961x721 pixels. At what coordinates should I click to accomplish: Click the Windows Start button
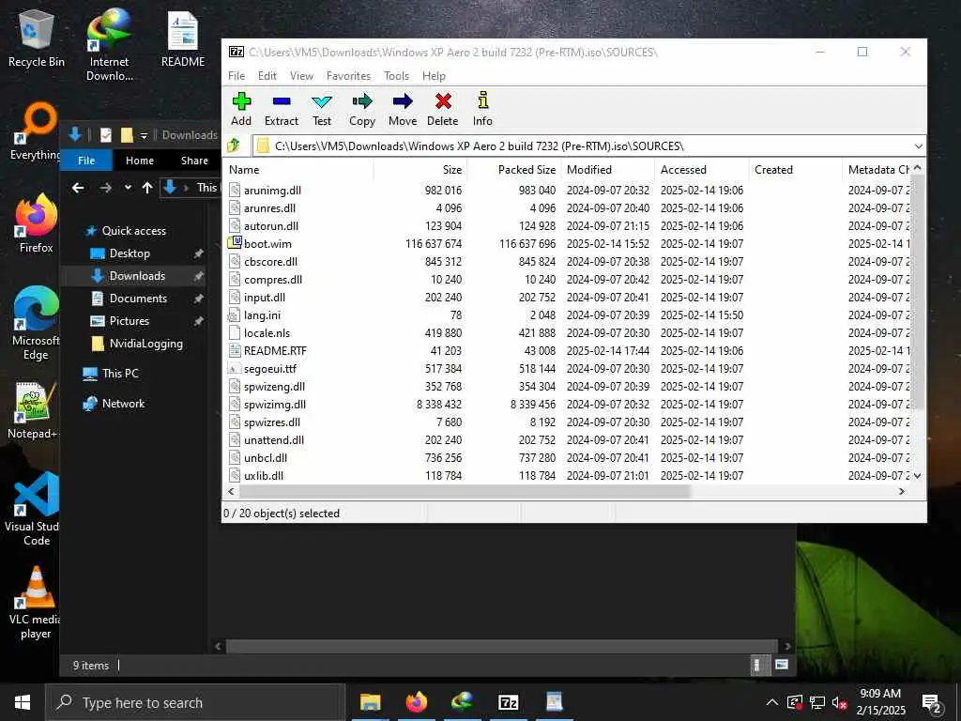[x=23, y=702]
